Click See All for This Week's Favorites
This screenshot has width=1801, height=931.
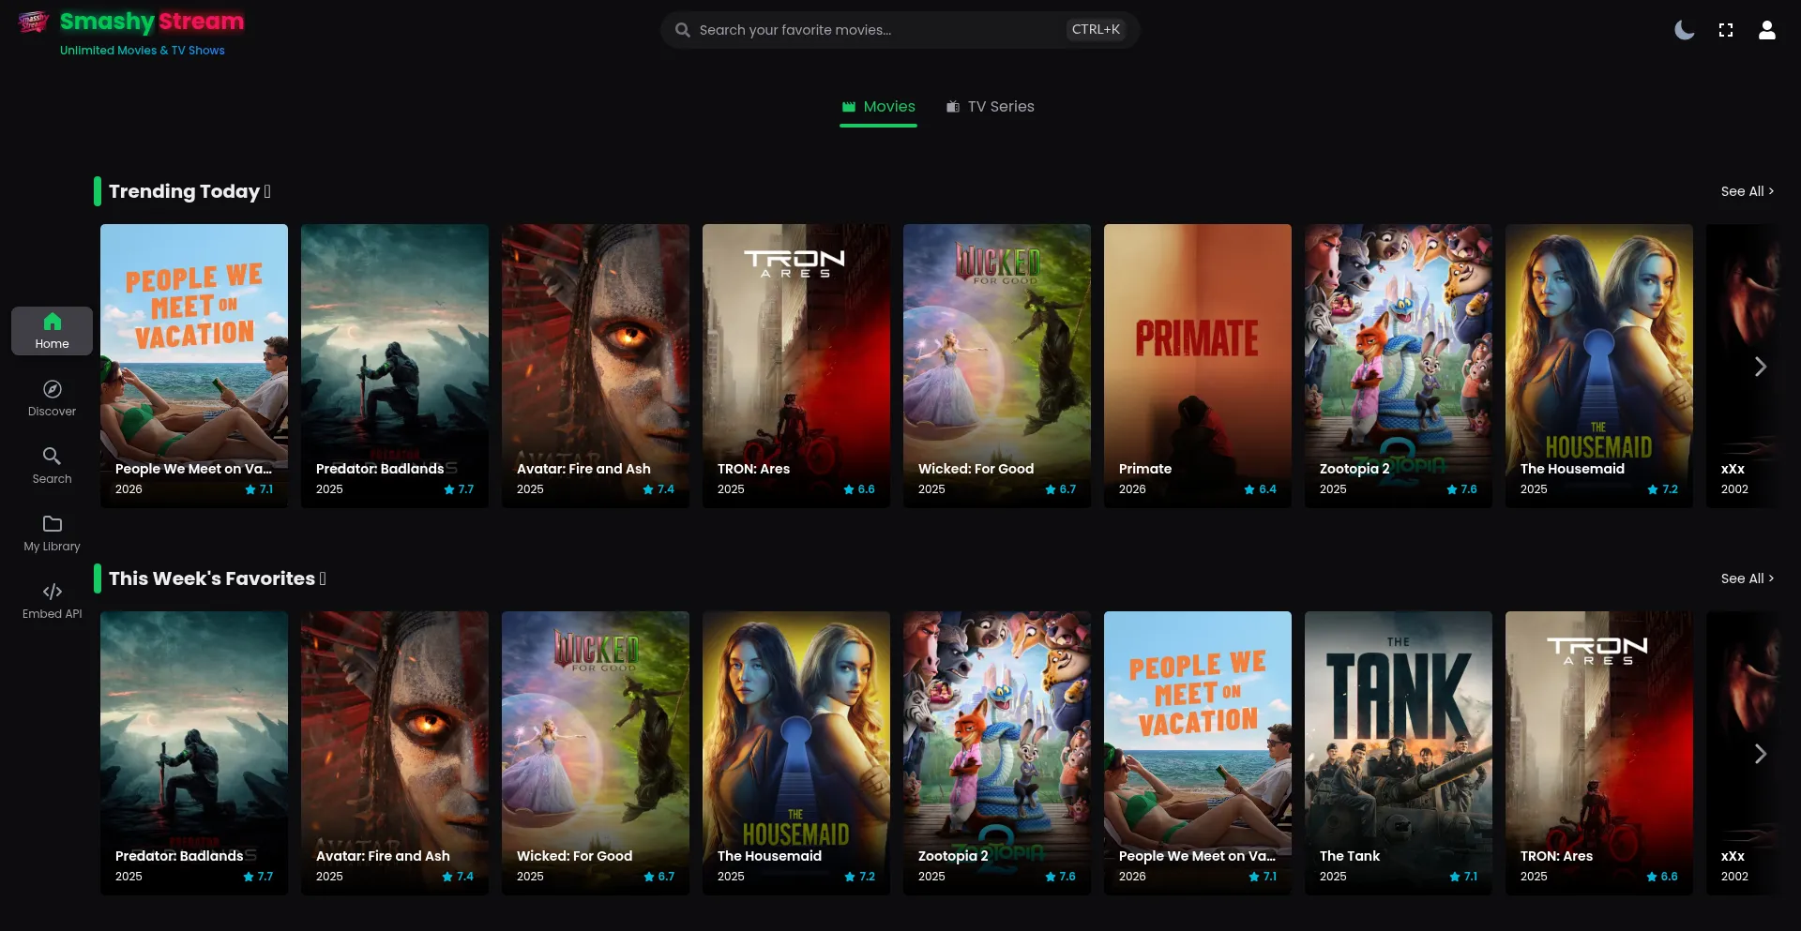(1747, 578)
